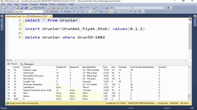
Task: Click the Execute button
Action: point(52,12)
